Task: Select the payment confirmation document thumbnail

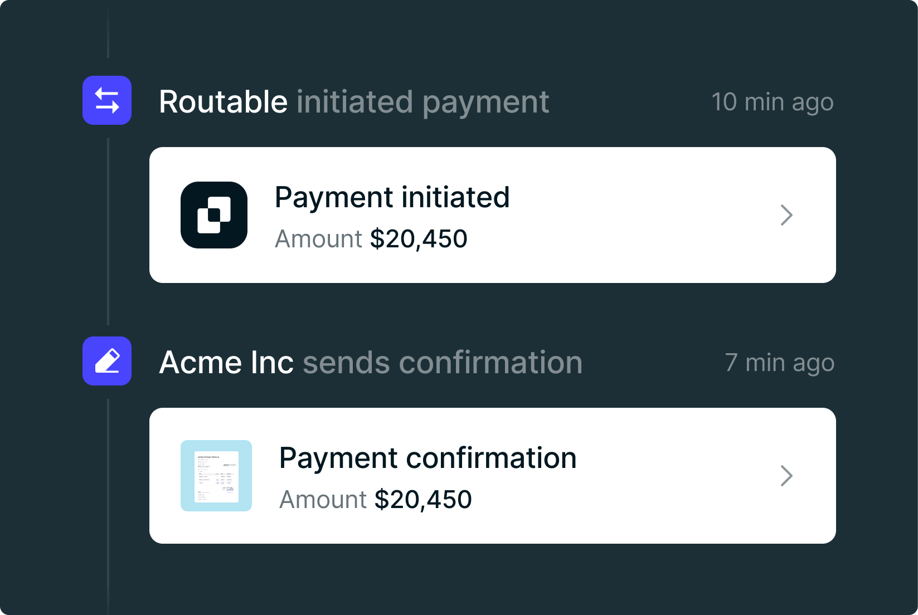Action: [216, 476]
